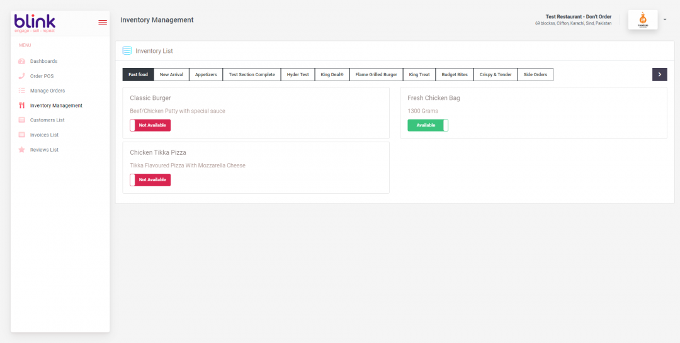Viewport: 680px width, 343px height.
Task: Toggle Classic Burger availability switch
Action: pyautogui.click(x=150, y=125)
